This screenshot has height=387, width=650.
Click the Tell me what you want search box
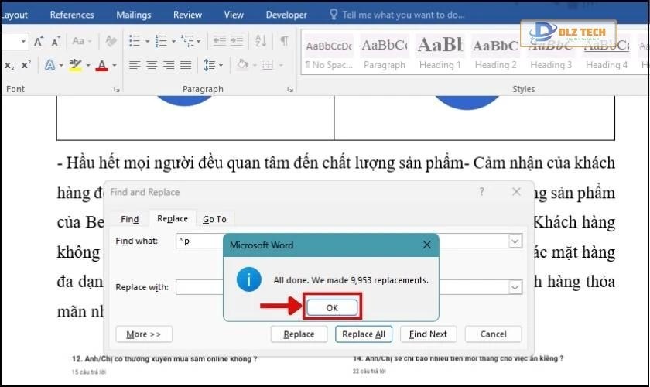(x=402, y=15)
